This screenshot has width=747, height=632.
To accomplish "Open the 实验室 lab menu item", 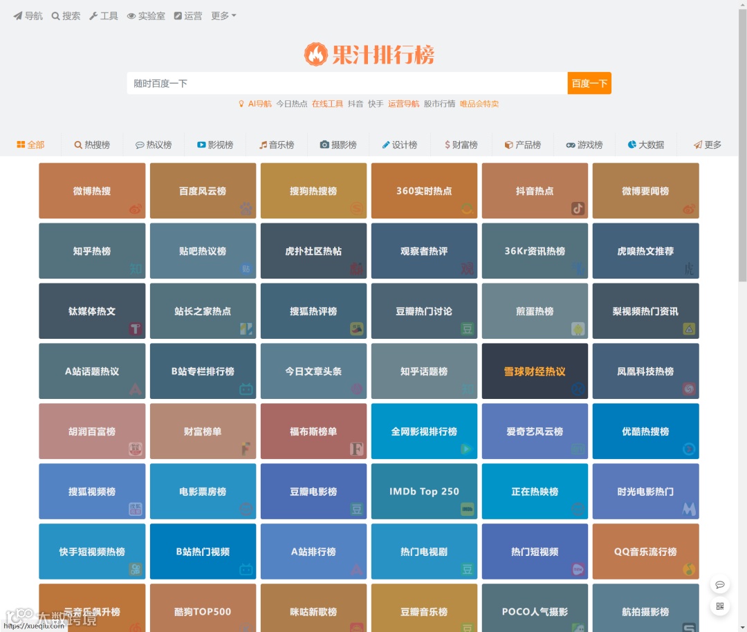I will pos(146,16).
